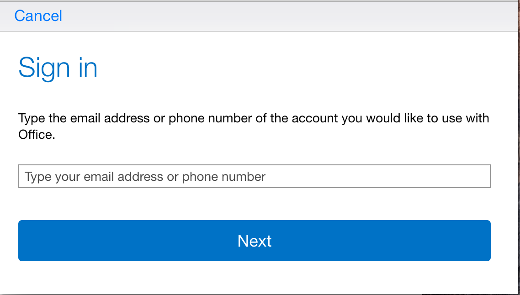Viewport: 520px width, 295px height.
Task: Click the blank white area beneath the Next button
Action: [255, 277]
